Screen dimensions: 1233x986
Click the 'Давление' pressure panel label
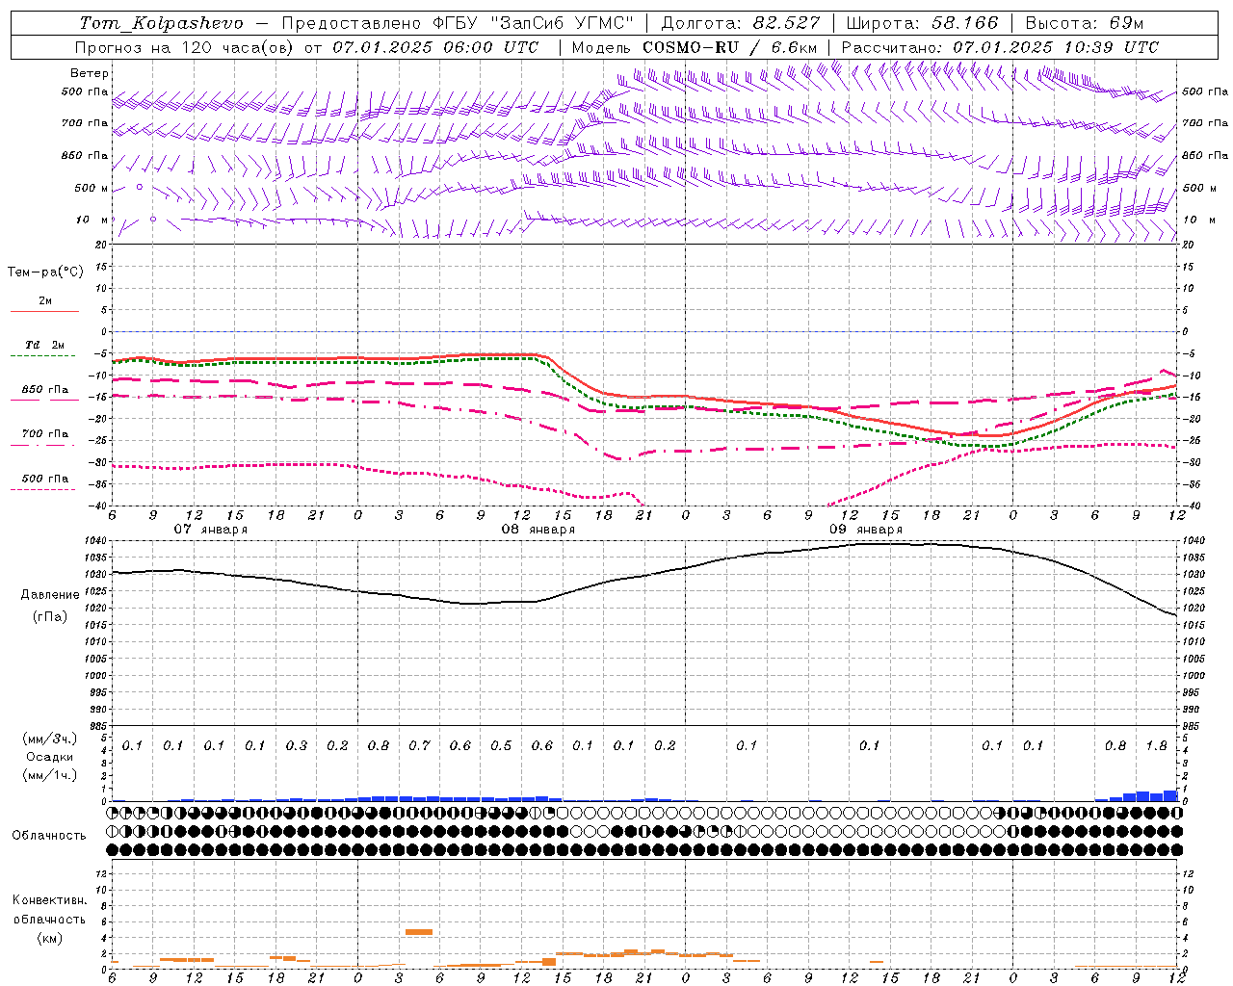point(49,595)
